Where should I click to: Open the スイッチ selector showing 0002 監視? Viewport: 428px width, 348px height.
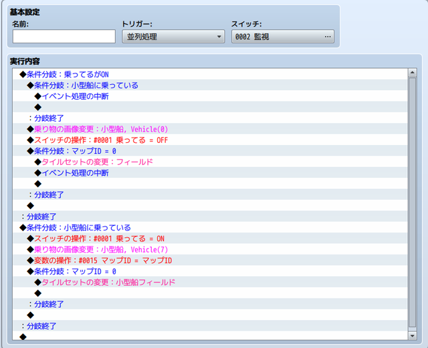[x=283, y=37]
